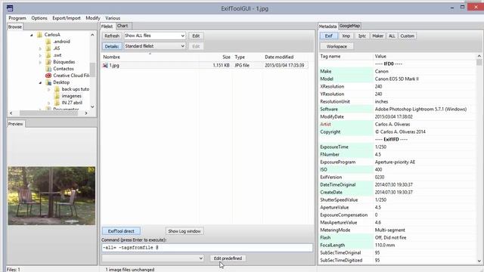Collapse the CarlosA folder node

32,35
